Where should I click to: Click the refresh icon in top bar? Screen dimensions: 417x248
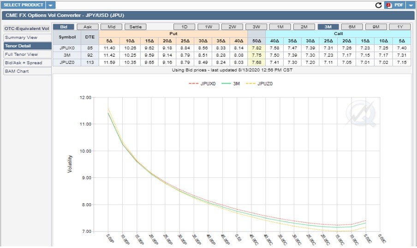tap(379, 5)
